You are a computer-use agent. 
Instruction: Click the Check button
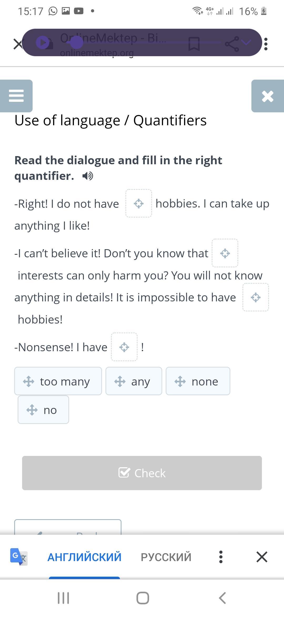coord(142,473)
